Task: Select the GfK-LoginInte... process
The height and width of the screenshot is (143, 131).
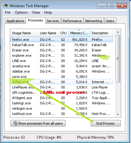Action: 62,93
